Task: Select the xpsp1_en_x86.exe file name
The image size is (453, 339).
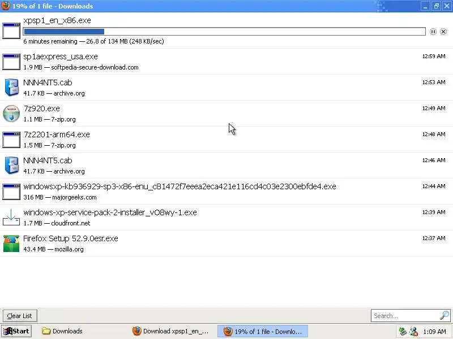Action: (57, 20)
